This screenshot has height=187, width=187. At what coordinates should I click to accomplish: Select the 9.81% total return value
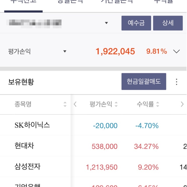point(157,51)
